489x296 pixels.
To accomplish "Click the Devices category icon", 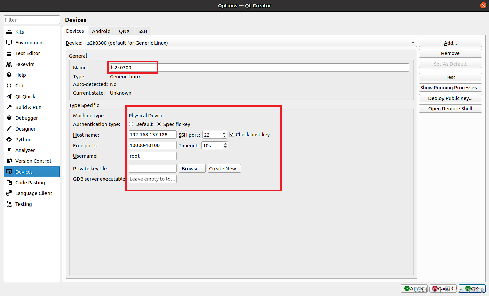I will (x=9, y=172).
